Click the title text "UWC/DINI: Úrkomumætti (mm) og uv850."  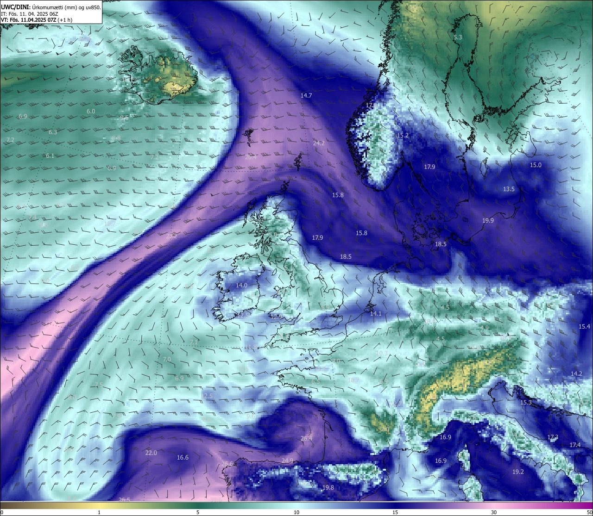(50, 7)
